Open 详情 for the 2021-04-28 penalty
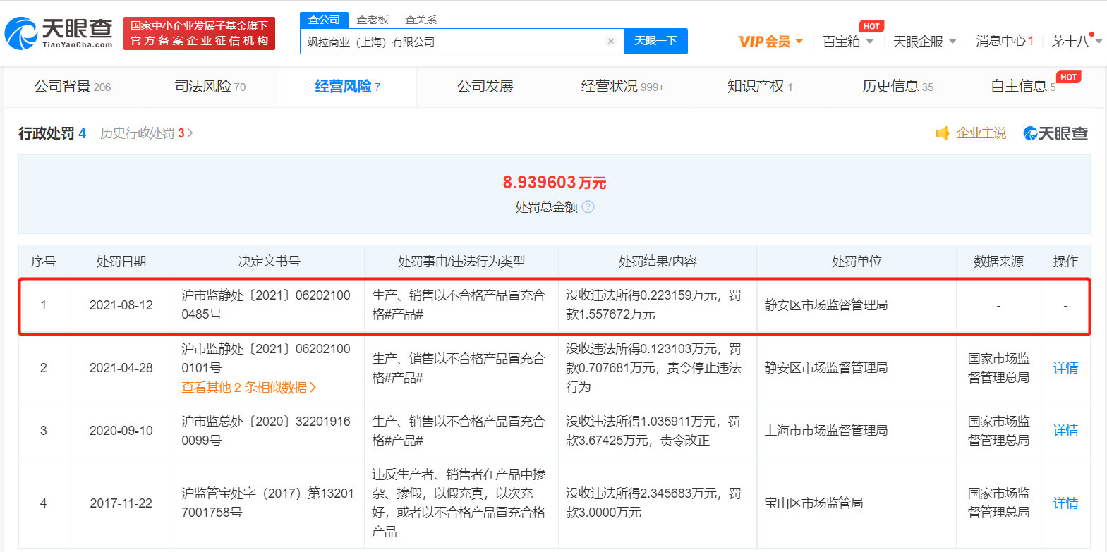This screenshot has width=1107, height=552. (1065, 368)
